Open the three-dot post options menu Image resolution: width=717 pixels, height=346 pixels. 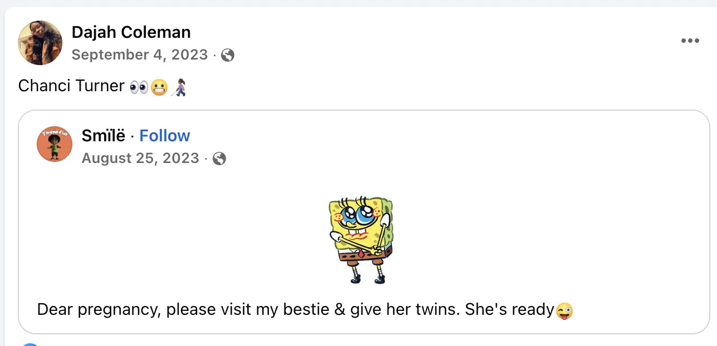[690, 41]
